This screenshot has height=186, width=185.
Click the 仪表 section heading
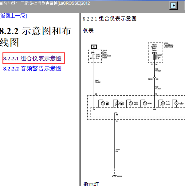[88, 30]
